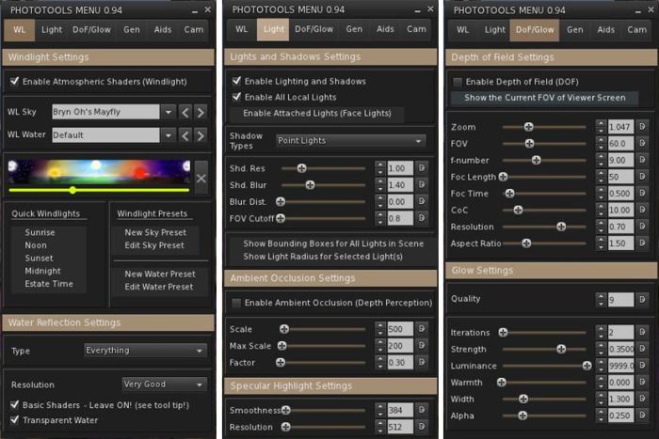This screenshot has width=659, height=439.
Task: Disable Atmospheric Shaders (Windlight) checkbox
Action: coord(14,83)
